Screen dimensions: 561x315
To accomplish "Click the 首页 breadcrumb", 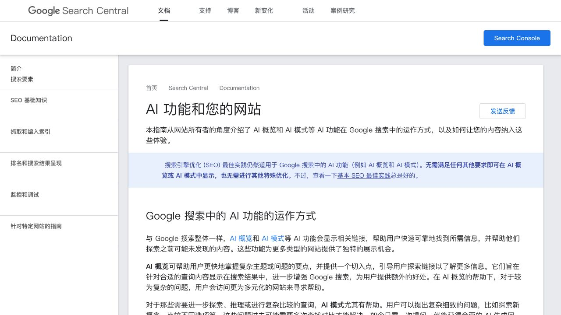I will pos(152,88).
